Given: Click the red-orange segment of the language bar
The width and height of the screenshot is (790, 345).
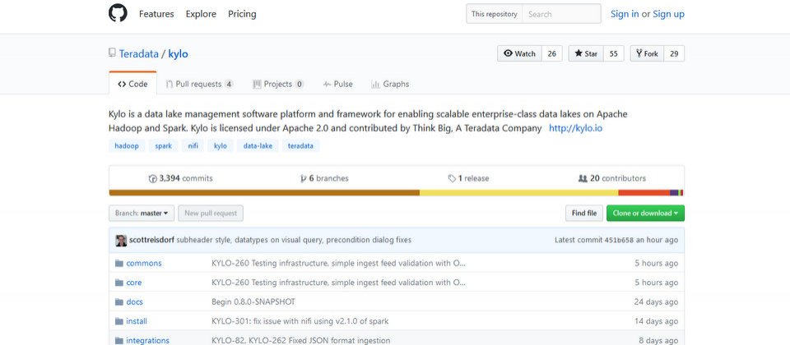Looking at the screenshot, I should point(644,192).
